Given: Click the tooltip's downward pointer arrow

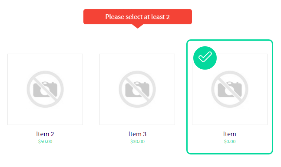Looking at the screenshot, I should pos(138,26).
